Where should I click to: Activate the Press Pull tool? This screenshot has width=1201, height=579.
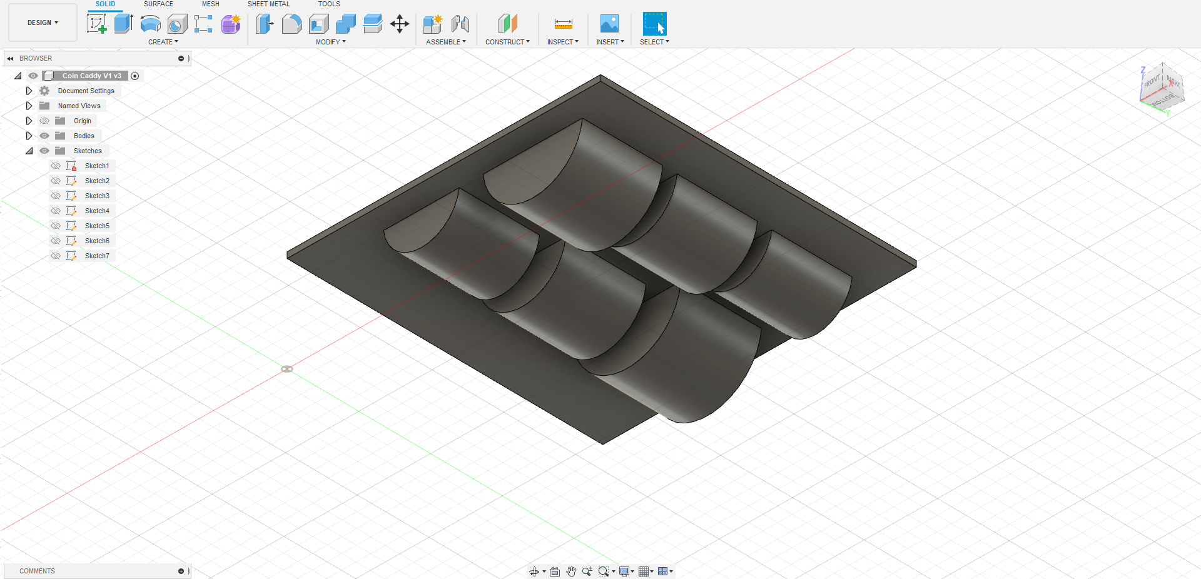click(265, 24)
